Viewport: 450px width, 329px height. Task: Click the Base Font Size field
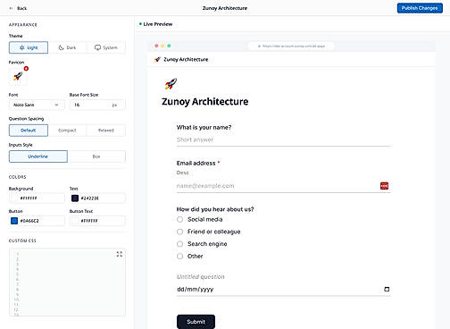coord(97,105)
